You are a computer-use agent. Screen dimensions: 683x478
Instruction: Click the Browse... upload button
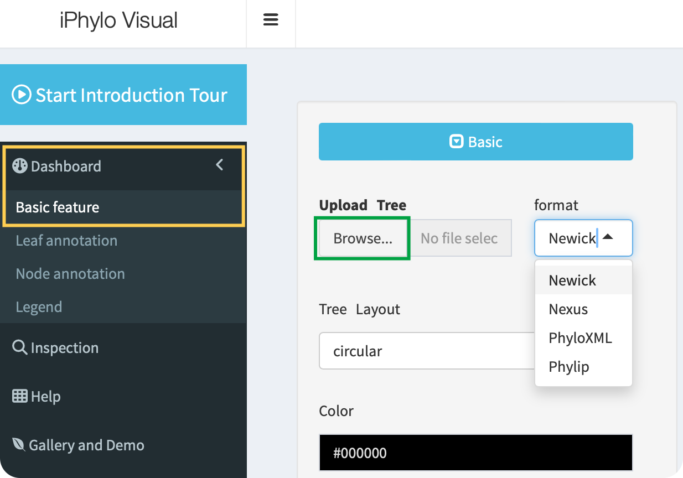[x=363, y=238]
